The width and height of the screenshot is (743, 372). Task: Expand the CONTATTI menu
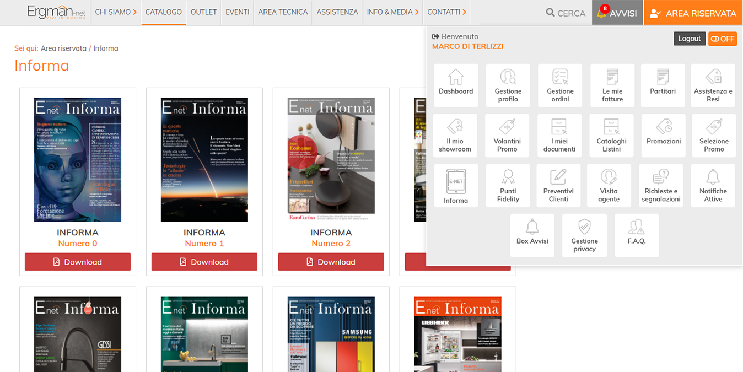[x=447, y=12]
